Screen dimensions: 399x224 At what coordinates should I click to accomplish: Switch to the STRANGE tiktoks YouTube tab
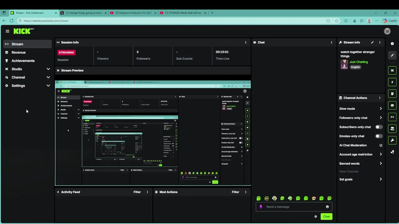click(183, 13)
